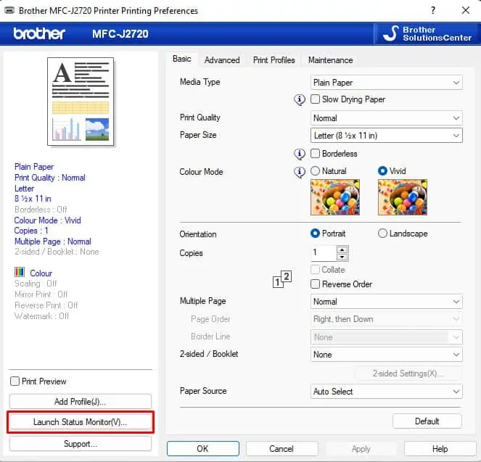Increase copies with the up stepper arrow
This screenshot has height=462, width=481.
[342, 249]
